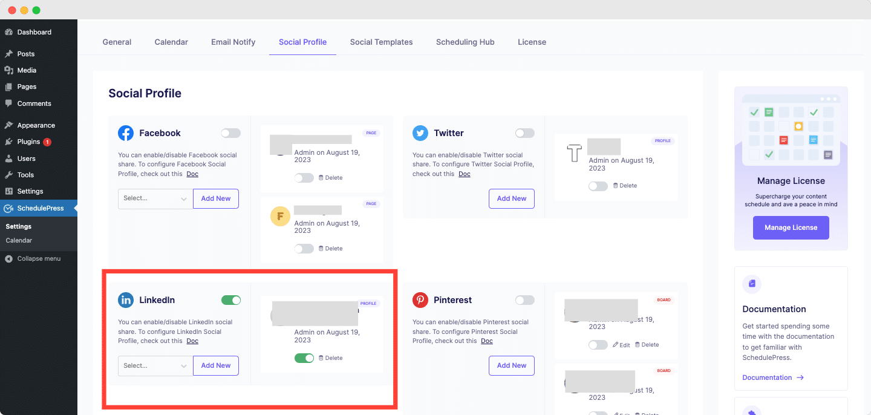Click the LinkedIn logo icon
The width and height of the screenshot is (871, 415).
pos(126,300)
